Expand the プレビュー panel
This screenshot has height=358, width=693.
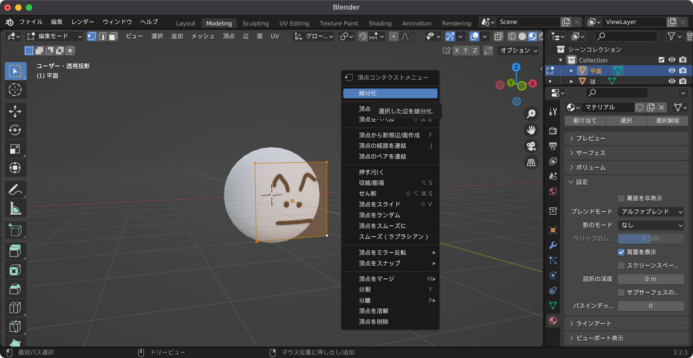(x=627, y=139)
